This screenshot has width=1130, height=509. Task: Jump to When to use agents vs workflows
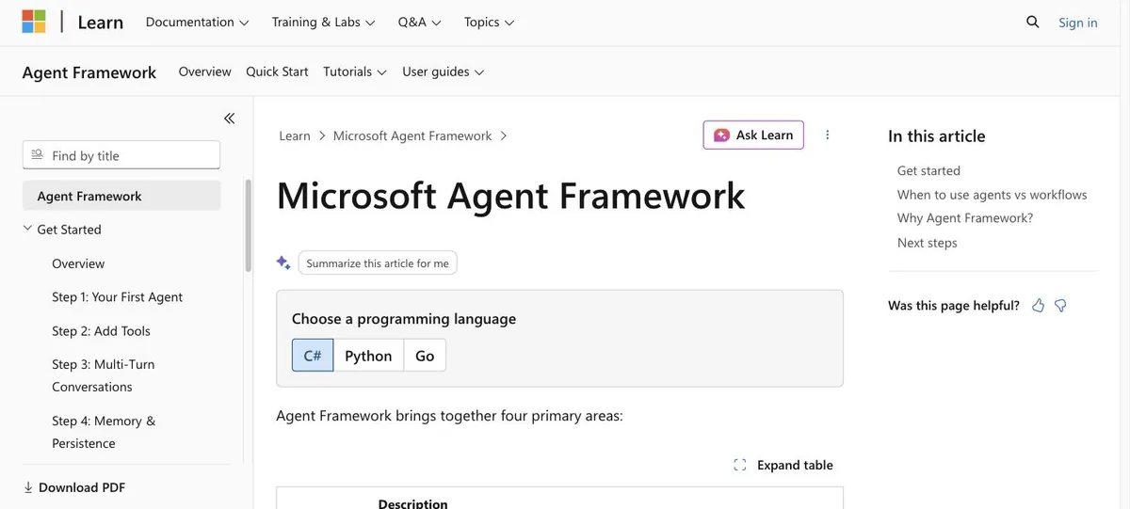tap(992, 195)
